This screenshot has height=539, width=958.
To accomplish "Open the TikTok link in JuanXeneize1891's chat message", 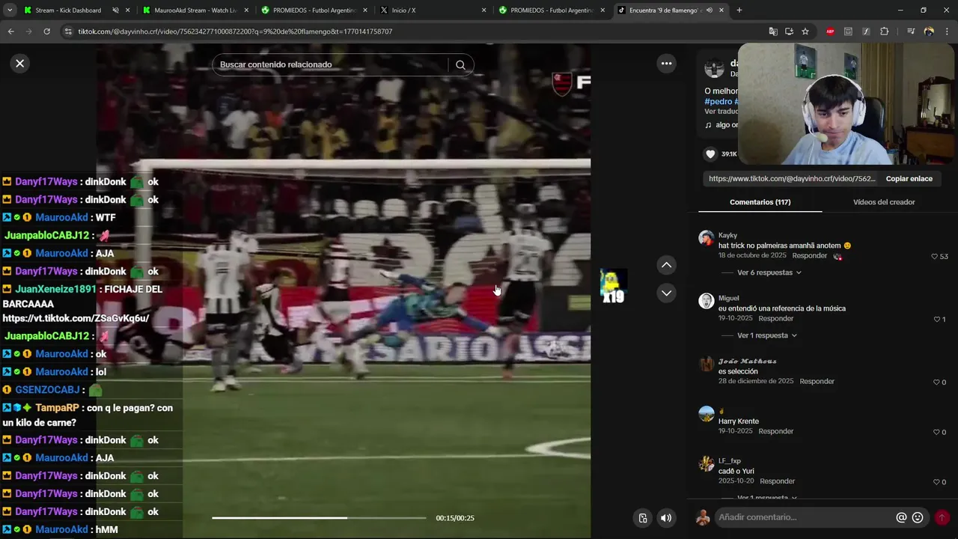I will pos(76,318).
